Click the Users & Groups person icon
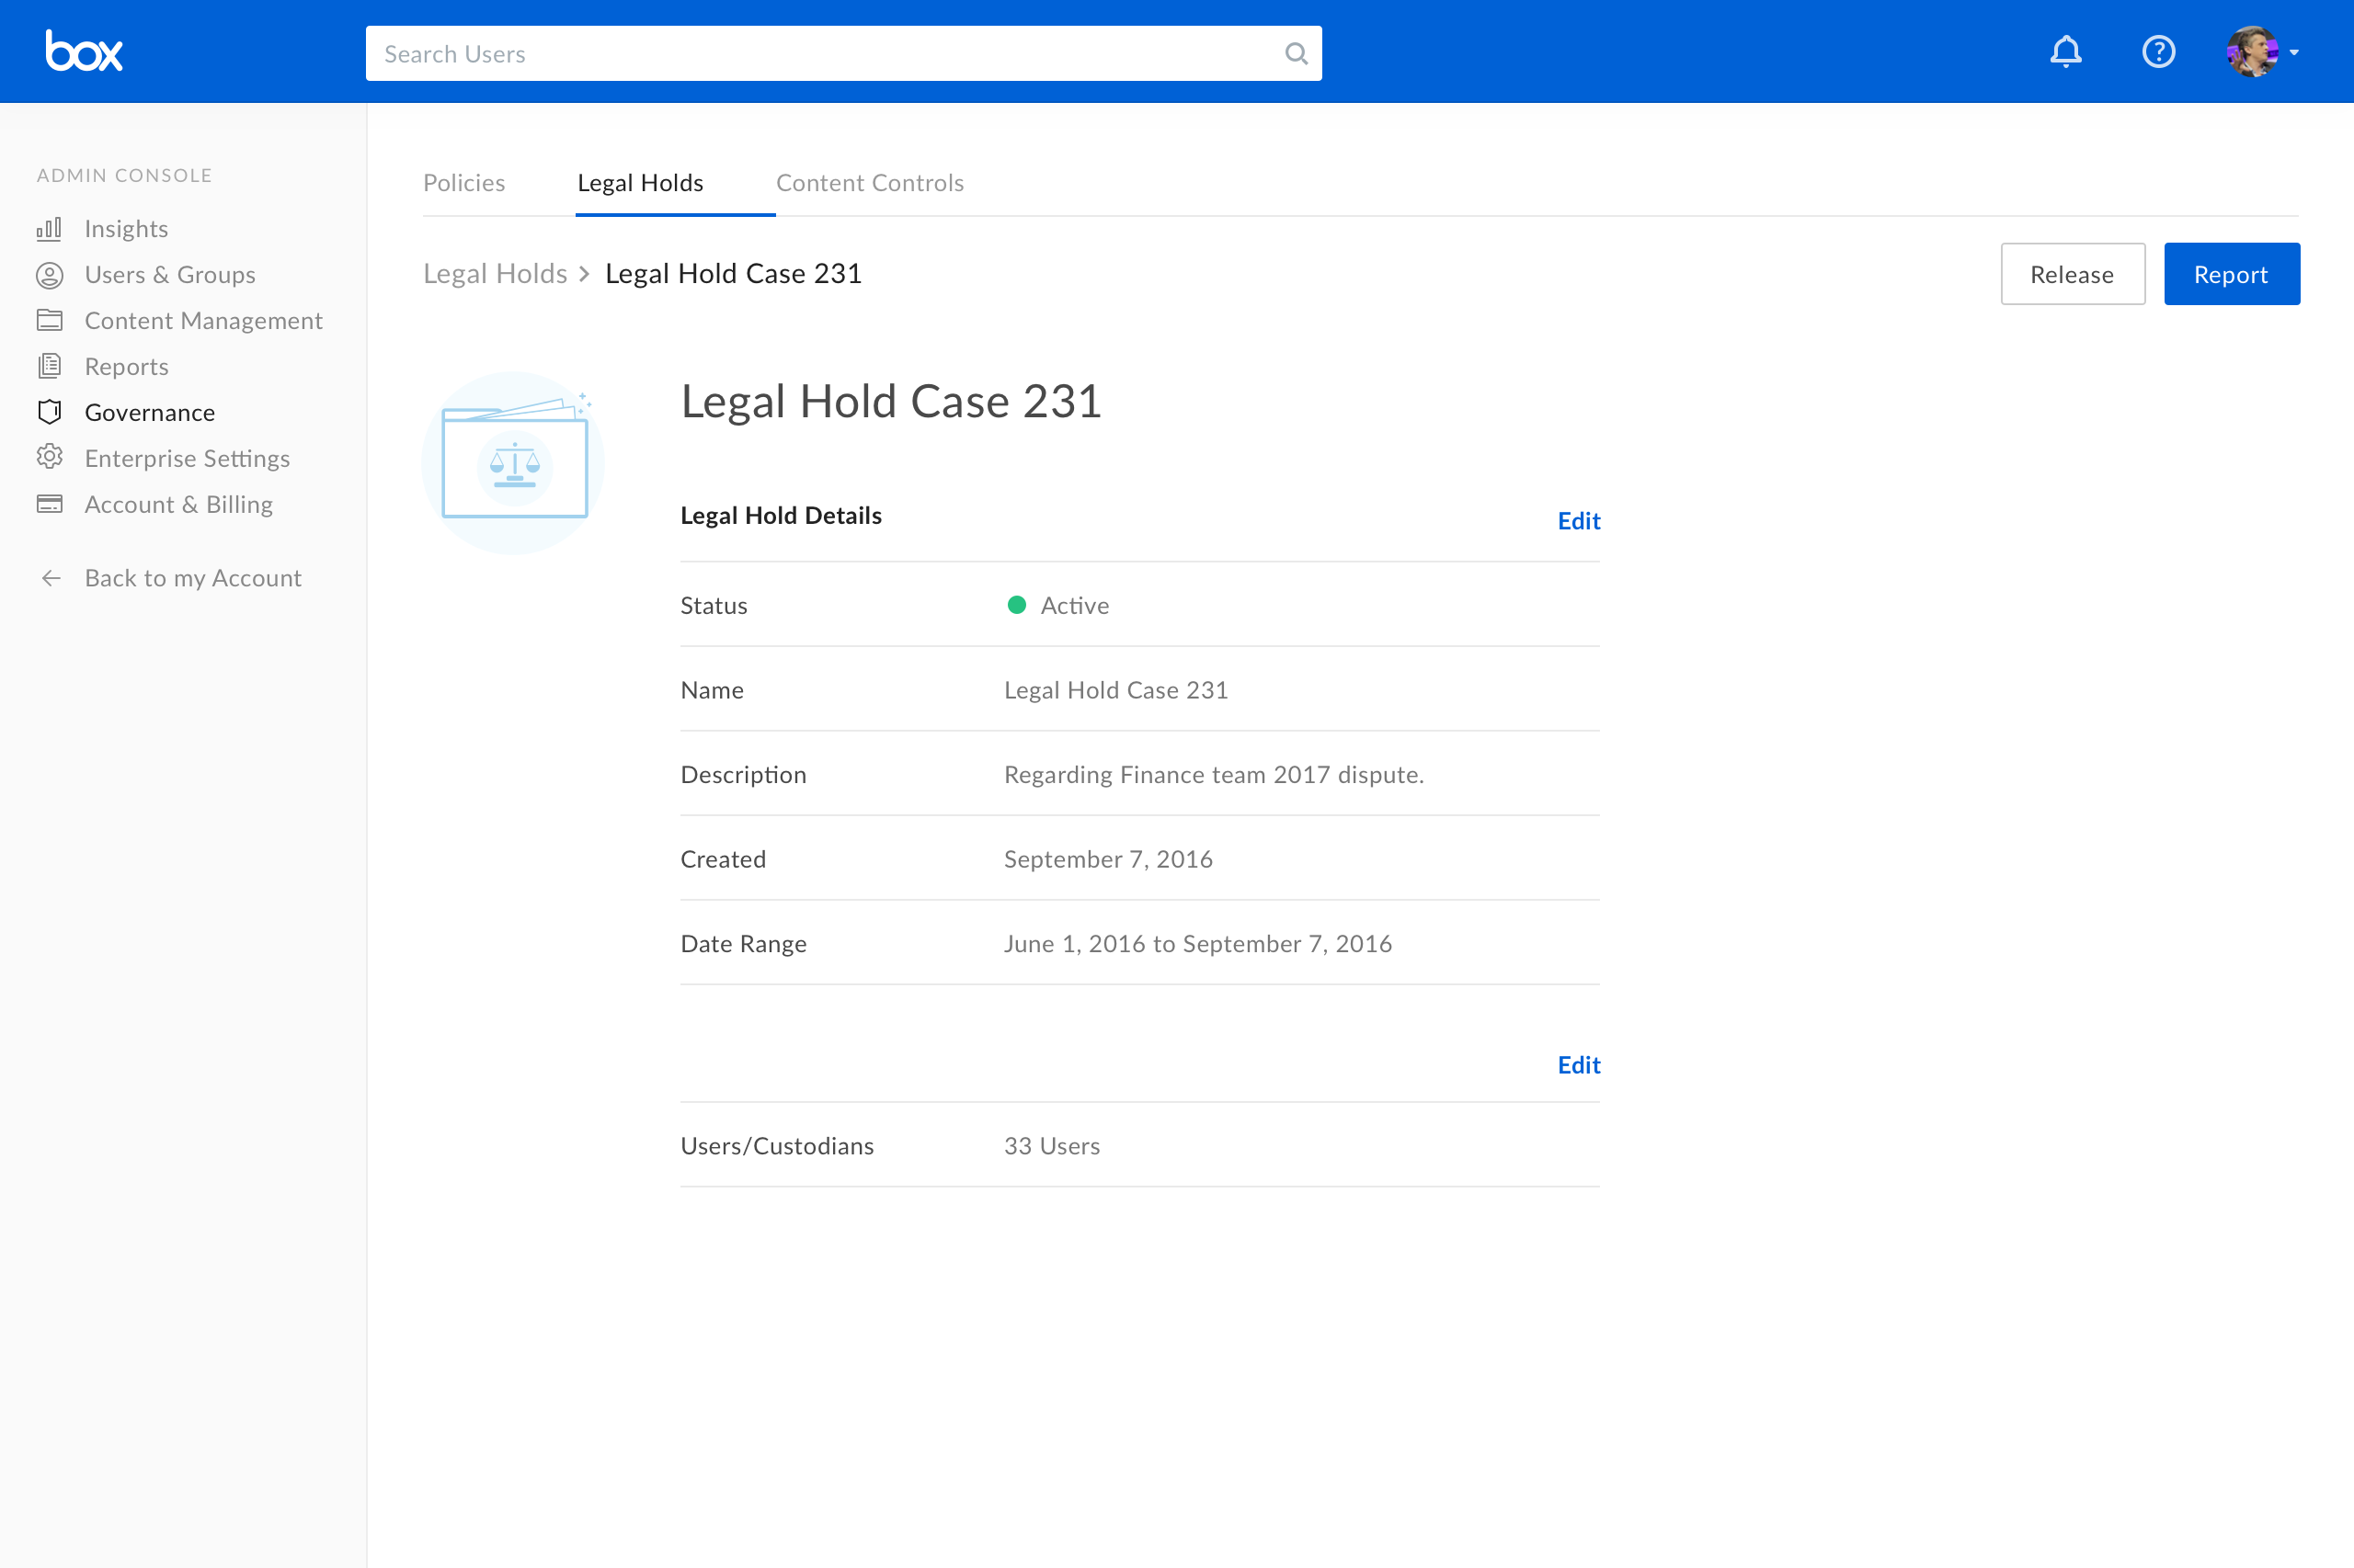Screen dimensions: 2354x1568 pos(49,275)
